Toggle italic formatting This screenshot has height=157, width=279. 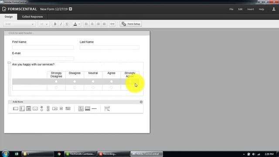tap(61, 24)
